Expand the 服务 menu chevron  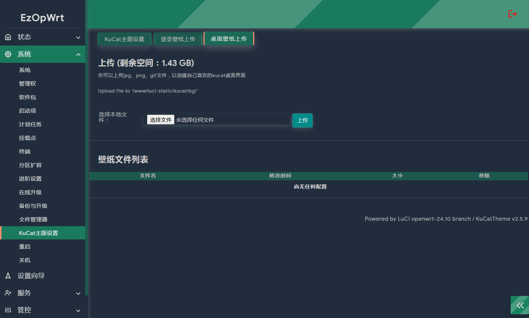78,293
